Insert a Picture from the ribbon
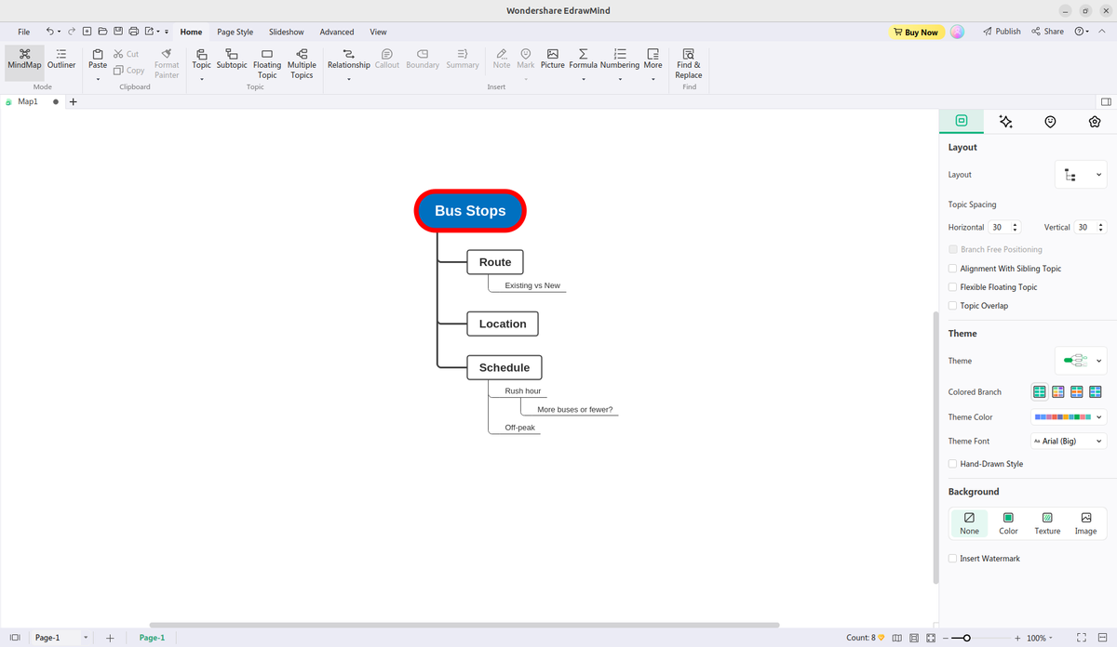The height and width of the screenshot is (647, 1117). [553, 59]
